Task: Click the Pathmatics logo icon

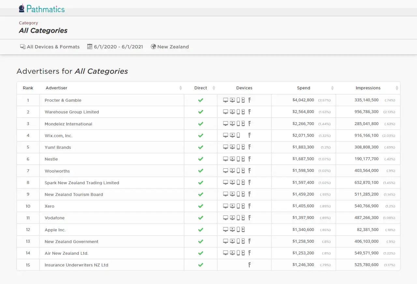Action: coord(22,8)
